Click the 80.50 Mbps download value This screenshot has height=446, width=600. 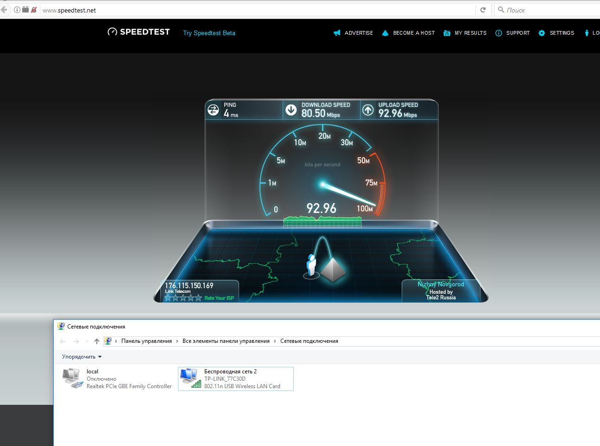point(321,113)
